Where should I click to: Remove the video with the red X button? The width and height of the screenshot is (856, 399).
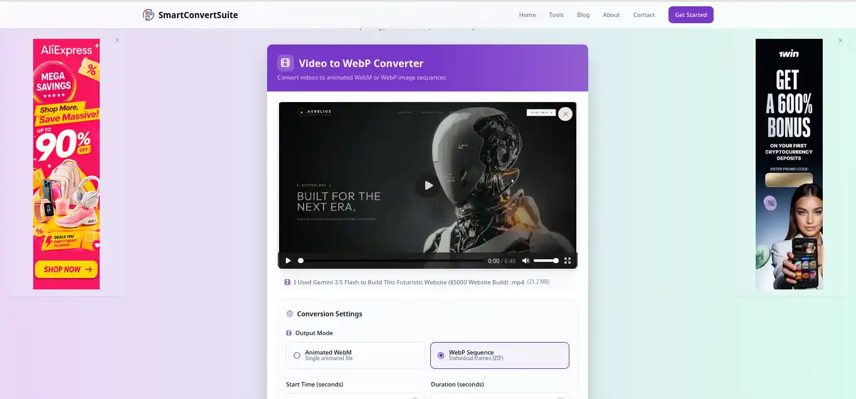coord(565,114)
